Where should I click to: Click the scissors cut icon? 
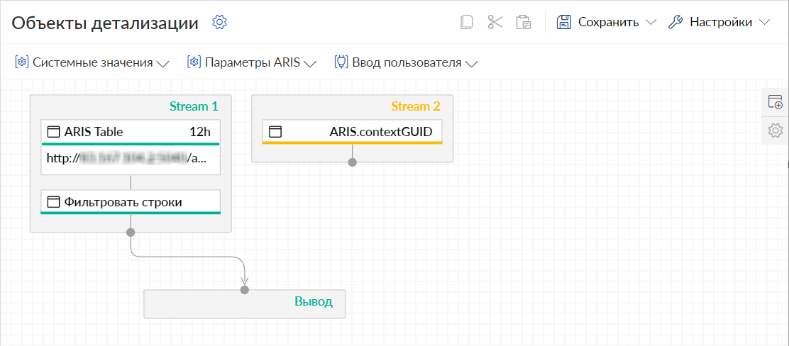click(x=495, y=22)
